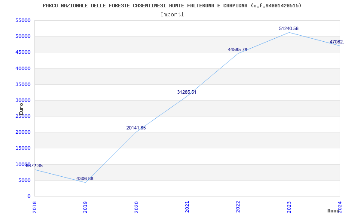Click the 35000 y-axis tick label
Screen dimensions: 344x215
(x=23, y=84)
